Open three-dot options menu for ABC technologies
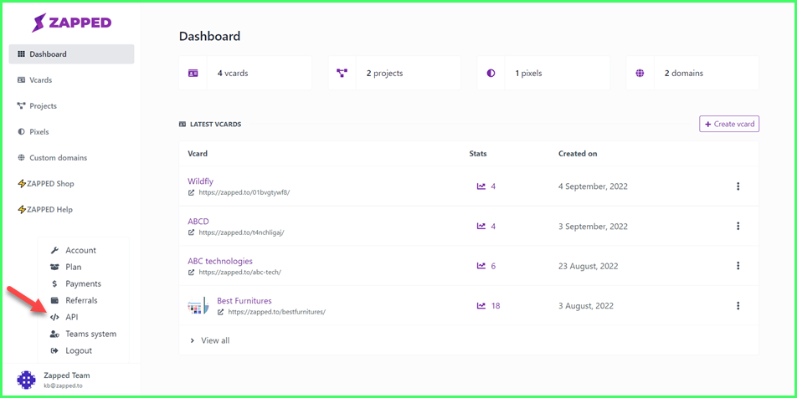 coord(738,266)
